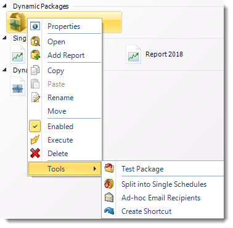233x228 pixels.
Task: Select Copy in the context menu
Action: pos(55,71)
